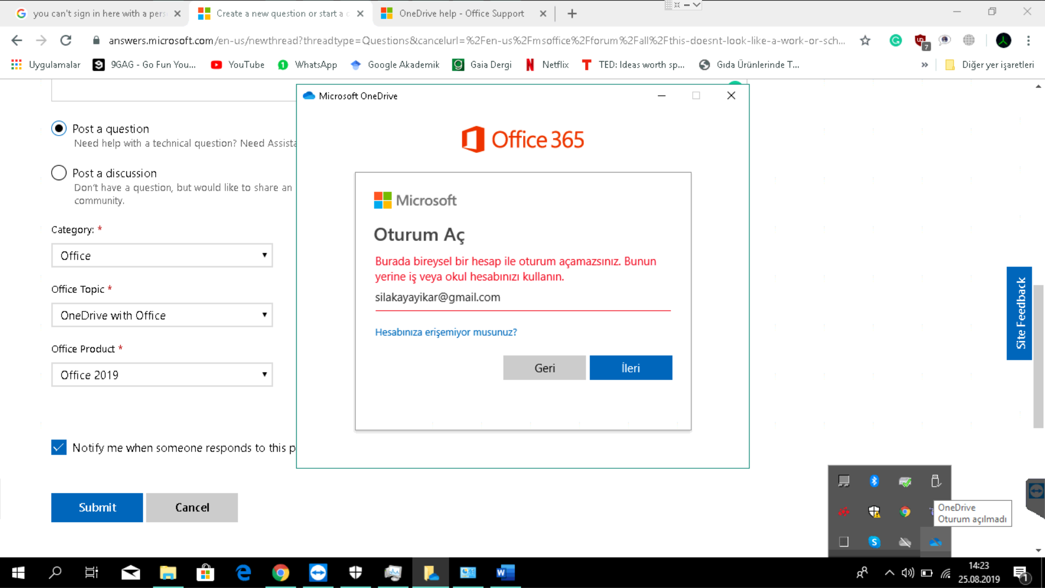Close the OneDrive help - Office Support tab
1045x588 pixels.
(x=543, y=14)
